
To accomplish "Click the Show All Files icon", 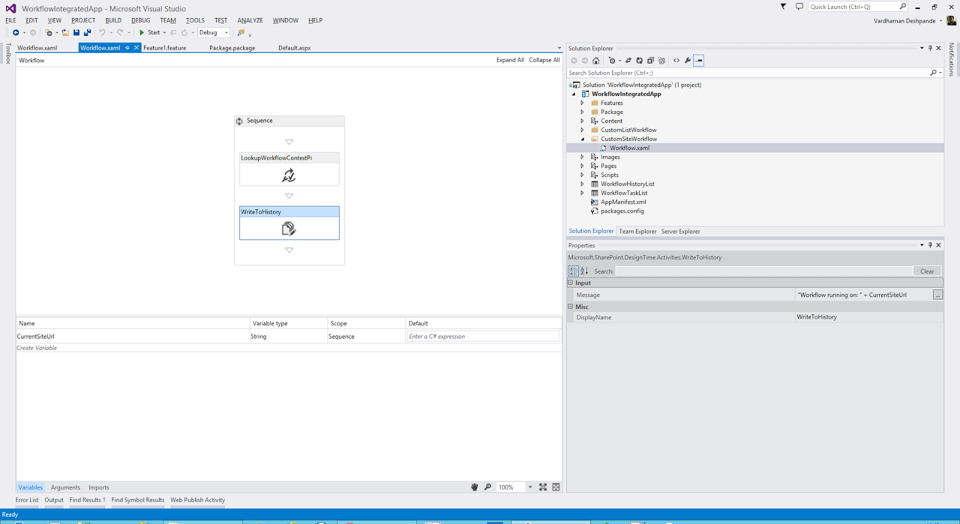I will pyautogui.click(x=662, y=61).
